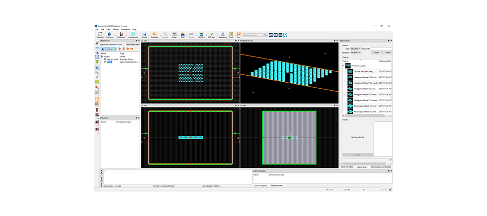Open the Attributes dropdown arrow
The height and width of the screenshot is (216, 487).
[127, 35]
